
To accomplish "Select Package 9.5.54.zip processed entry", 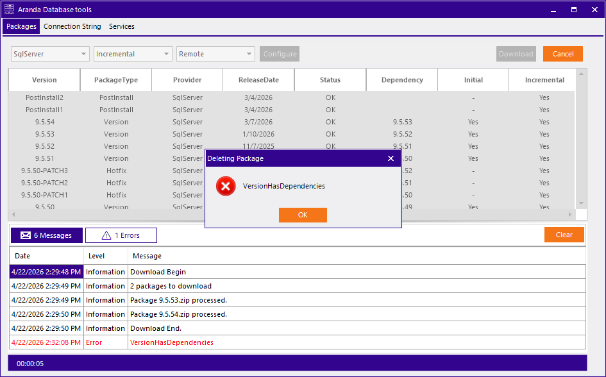I will click(x=298, y=314).
